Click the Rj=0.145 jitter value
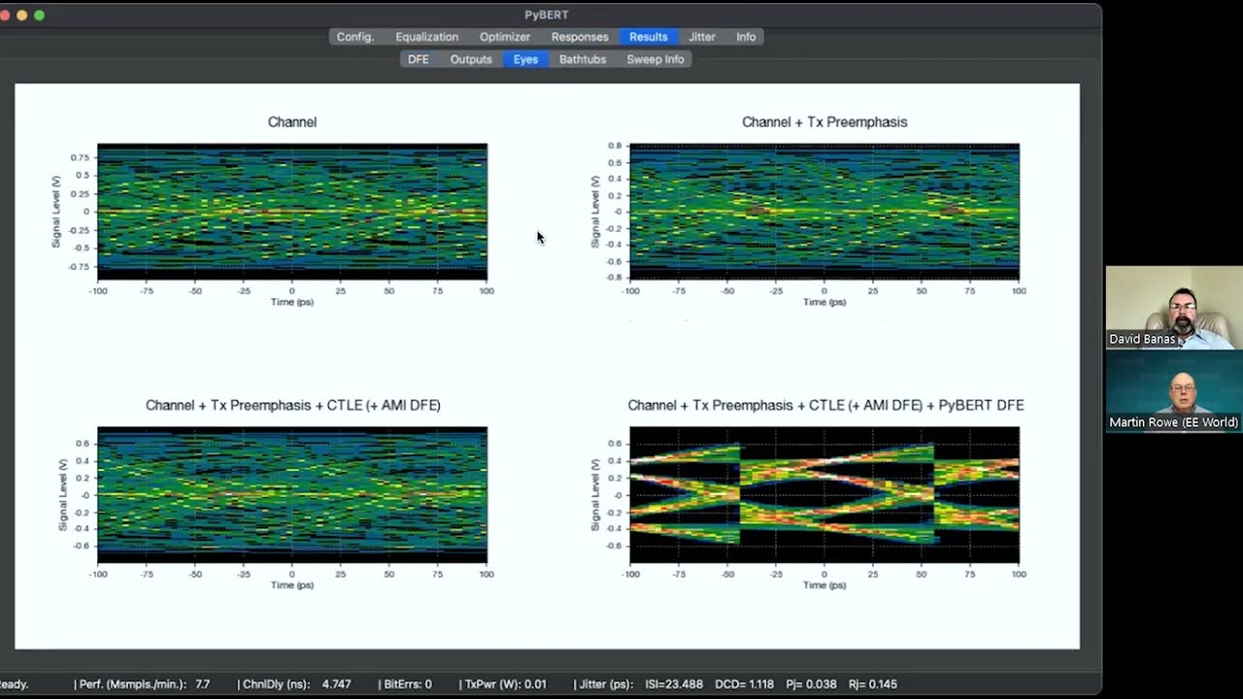Screen dimensions: 1243x699 [872, 684]
